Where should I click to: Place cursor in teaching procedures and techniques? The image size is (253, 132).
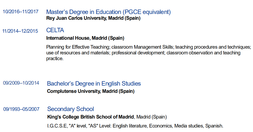click(213, 47)
